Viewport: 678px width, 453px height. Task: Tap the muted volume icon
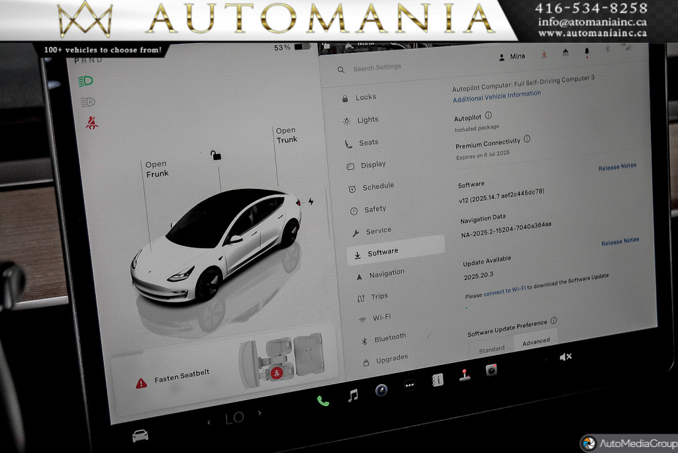565,357
